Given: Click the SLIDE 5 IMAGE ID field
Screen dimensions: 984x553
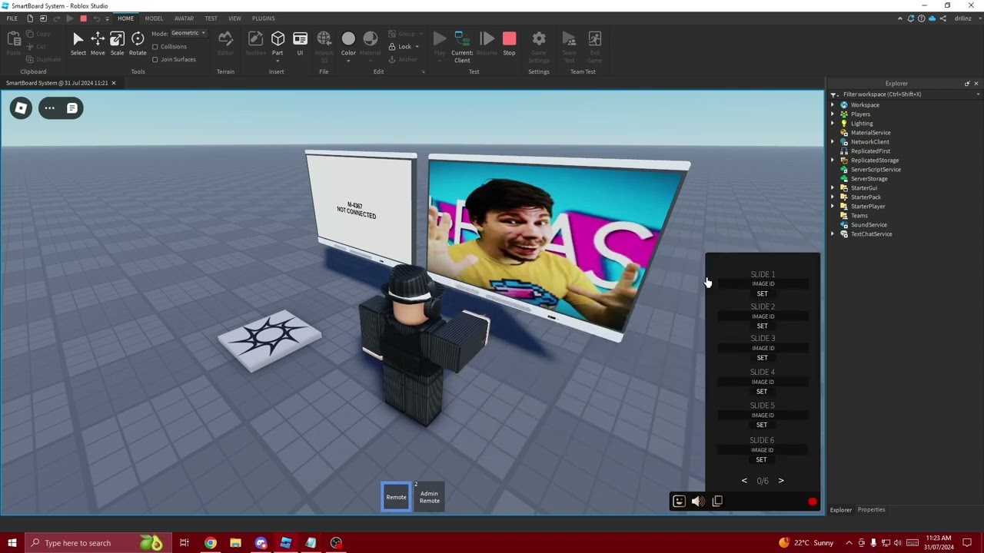Looking at the screenshot, I should click(x=763, y=416).
